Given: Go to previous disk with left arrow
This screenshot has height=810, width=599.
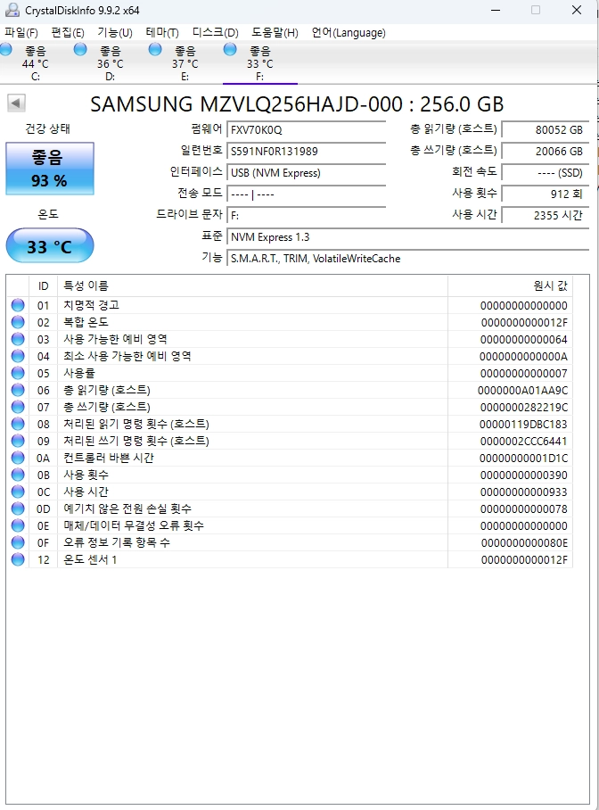Looking at the screenshot, I should pyautogui.click(x=17, y=103).
